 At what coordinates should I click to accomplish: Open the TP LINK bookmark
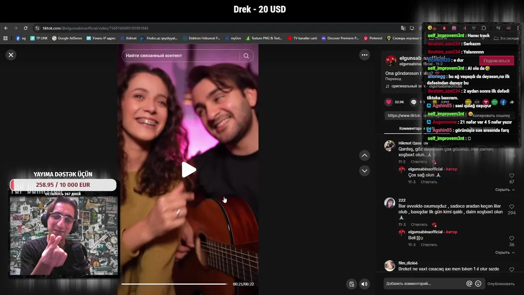point(39,38)
